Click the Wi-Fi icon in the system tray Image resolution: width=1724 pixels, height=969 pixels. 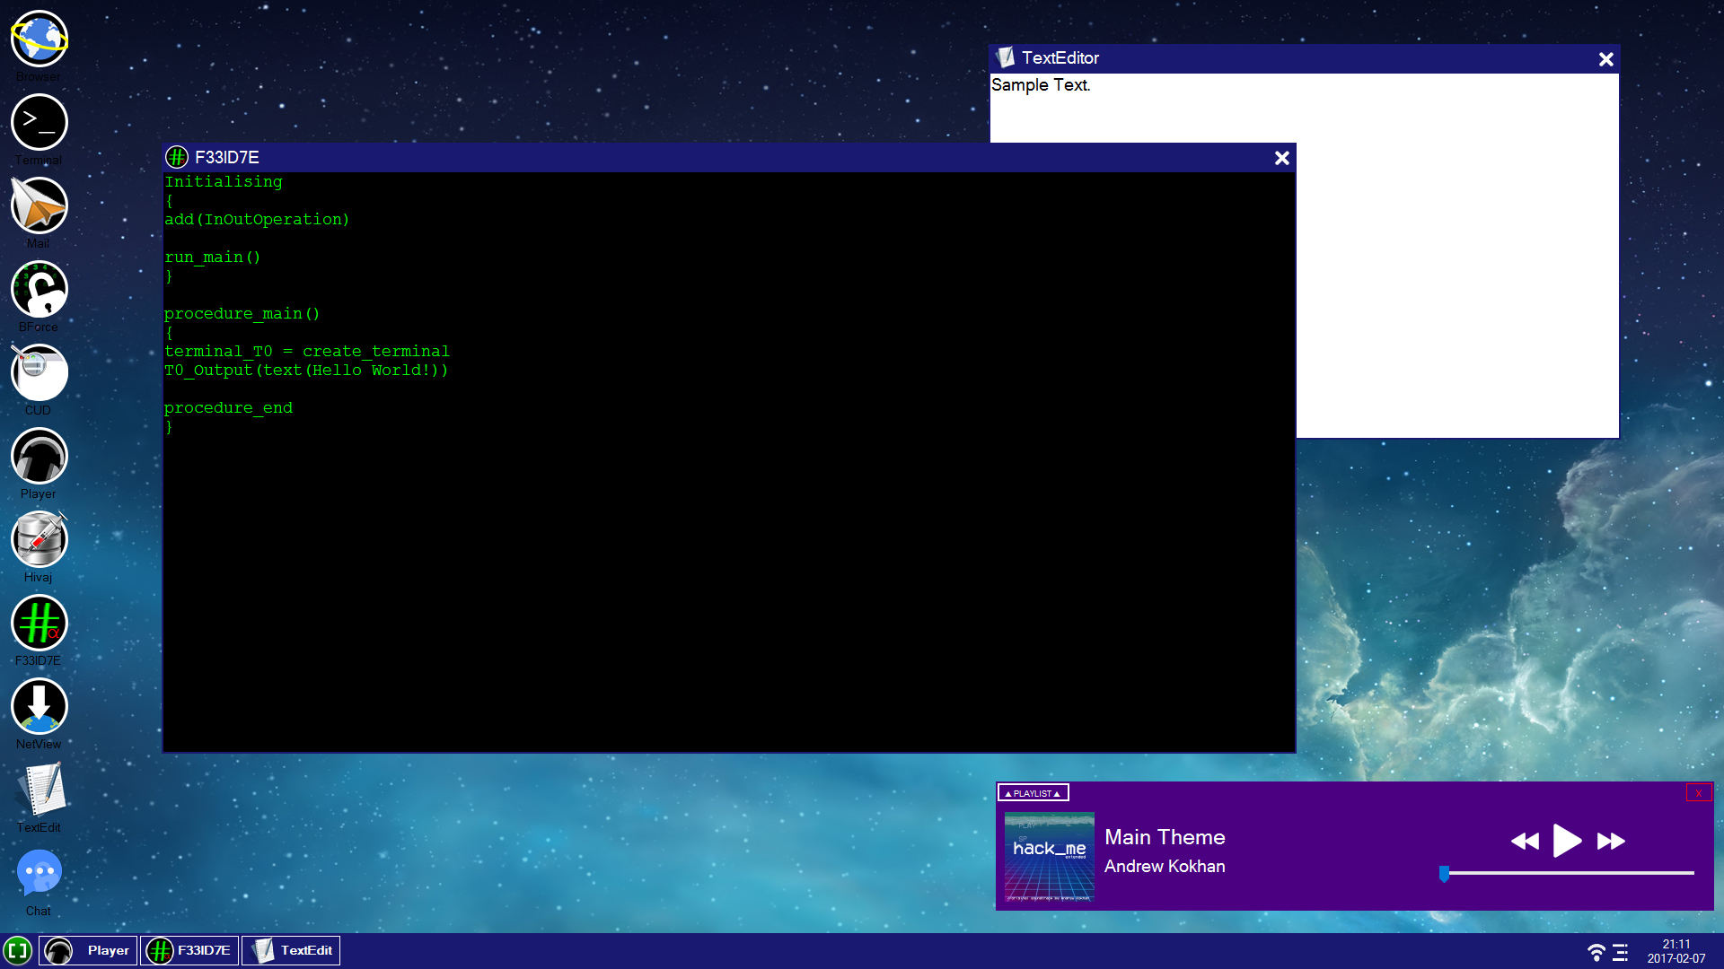[1596, 950]
